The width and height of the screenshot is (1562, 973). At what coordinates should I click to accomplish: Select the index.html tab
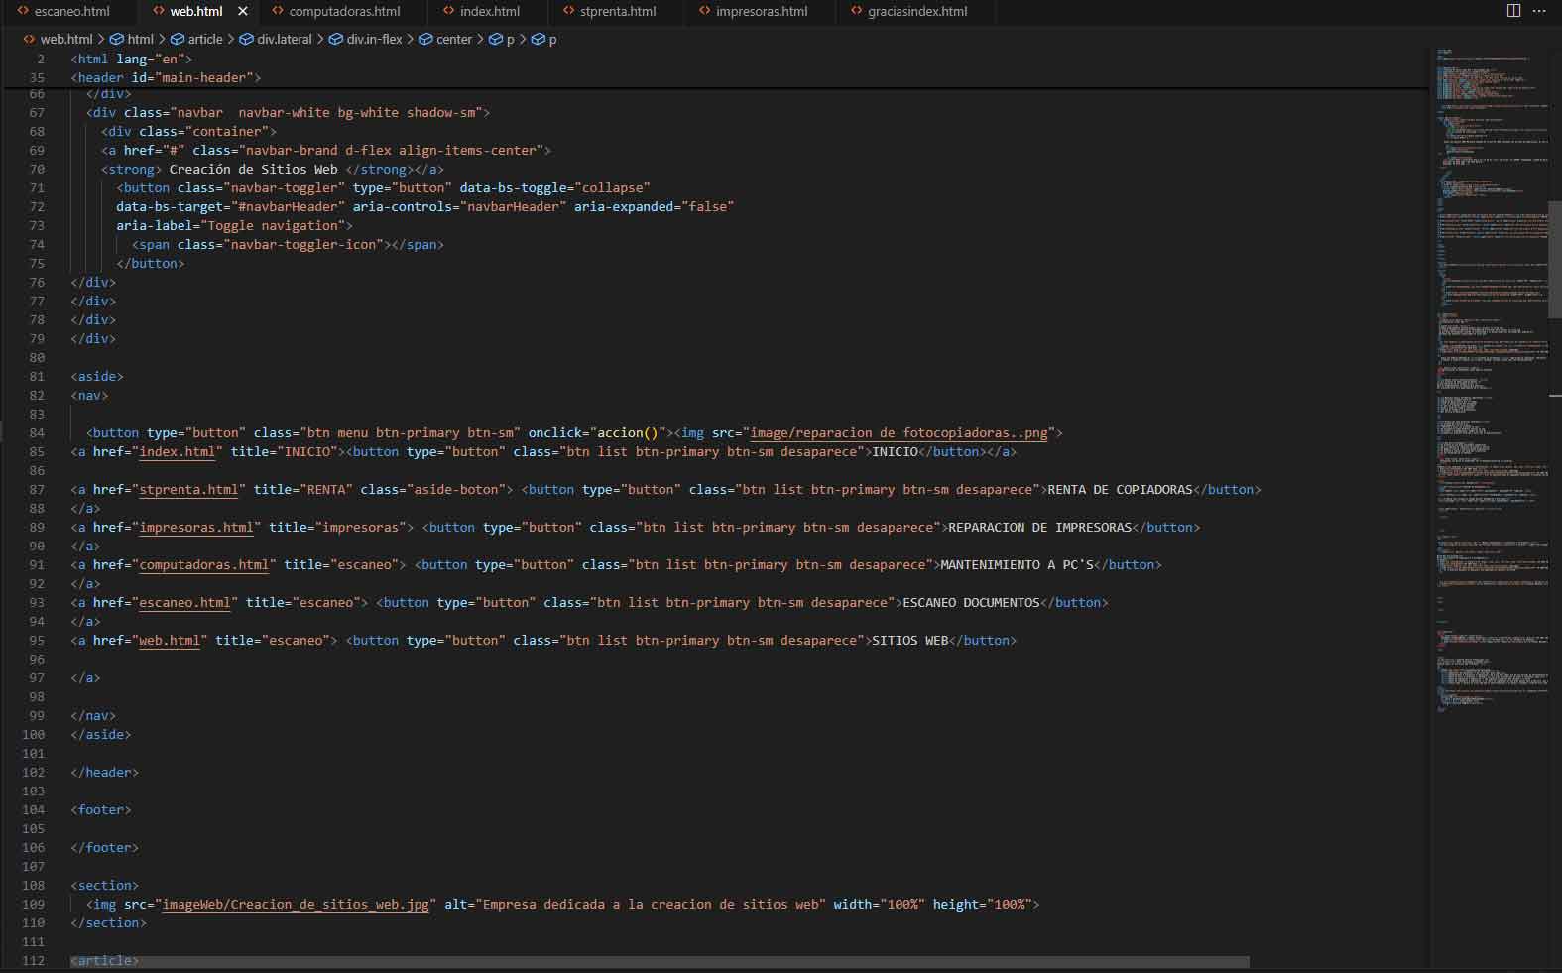[x=489, y=12]
